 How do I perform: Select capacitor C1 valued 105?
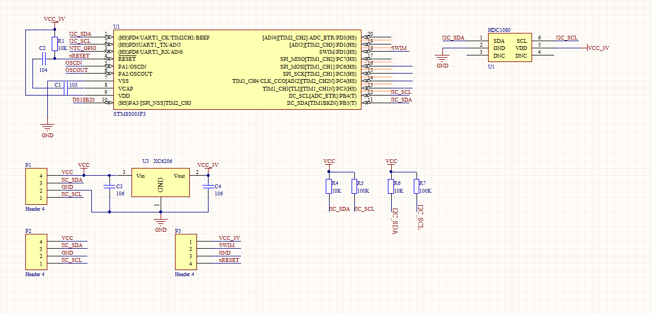65,88
